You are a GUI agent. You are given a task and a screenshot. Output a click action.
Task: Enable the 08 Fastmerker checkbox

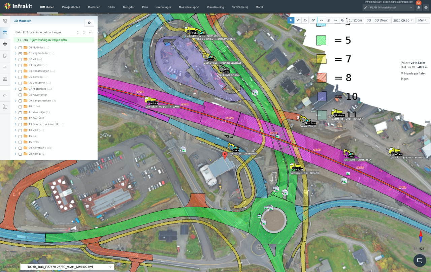(20, 95)
